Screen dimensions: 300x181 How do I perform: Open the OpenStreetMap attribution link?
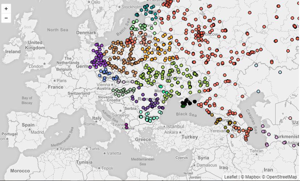pos(282,177)
